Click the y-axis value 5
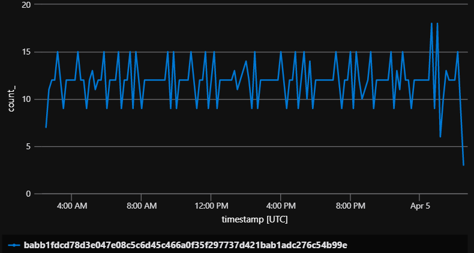 pos(28,147)
